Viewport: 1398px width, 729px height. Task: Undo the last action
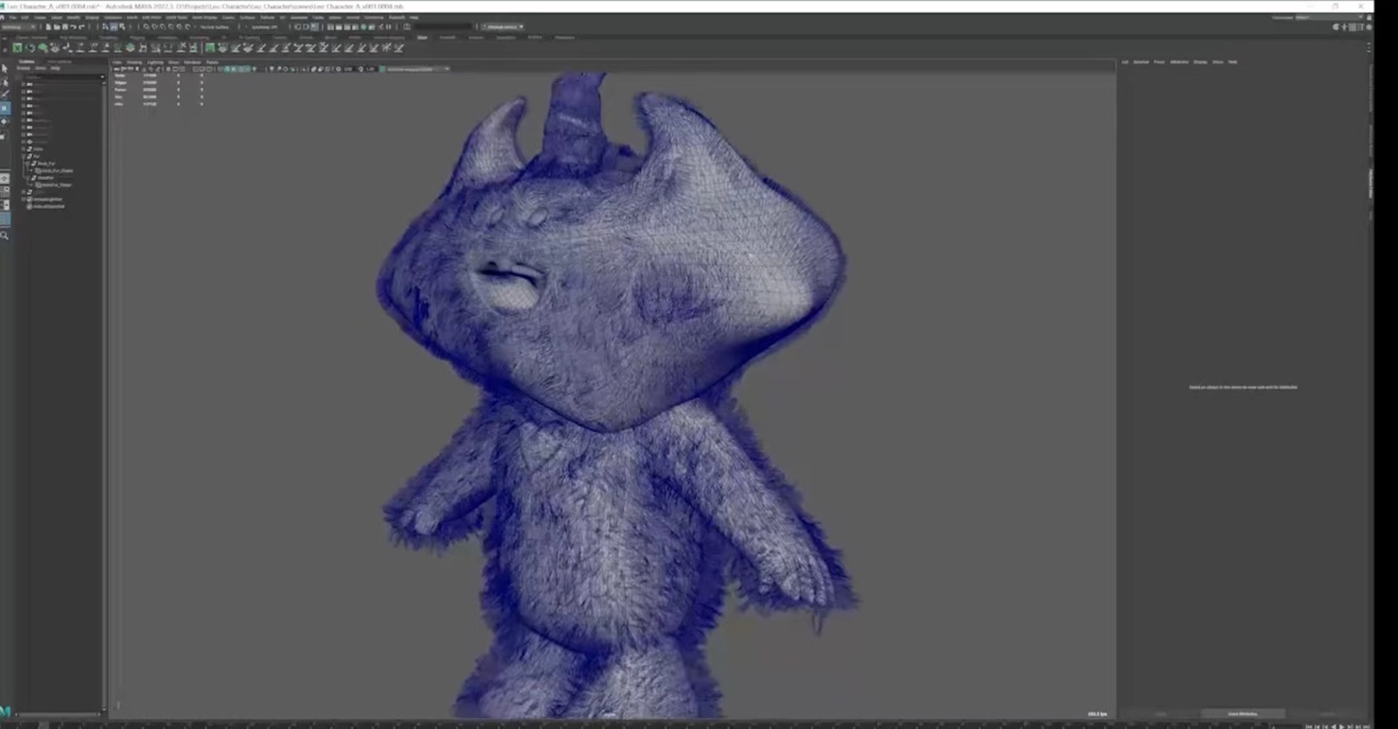(73, 26)
